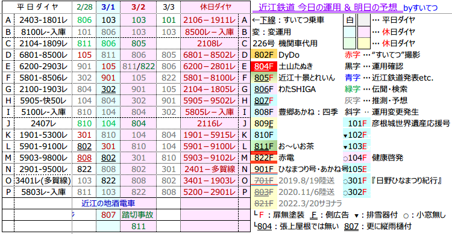The width and height of the screenshot is (452, 234).
Task: Select holiday cell 2106-1911レ in row A
Action: pos(210,20)
